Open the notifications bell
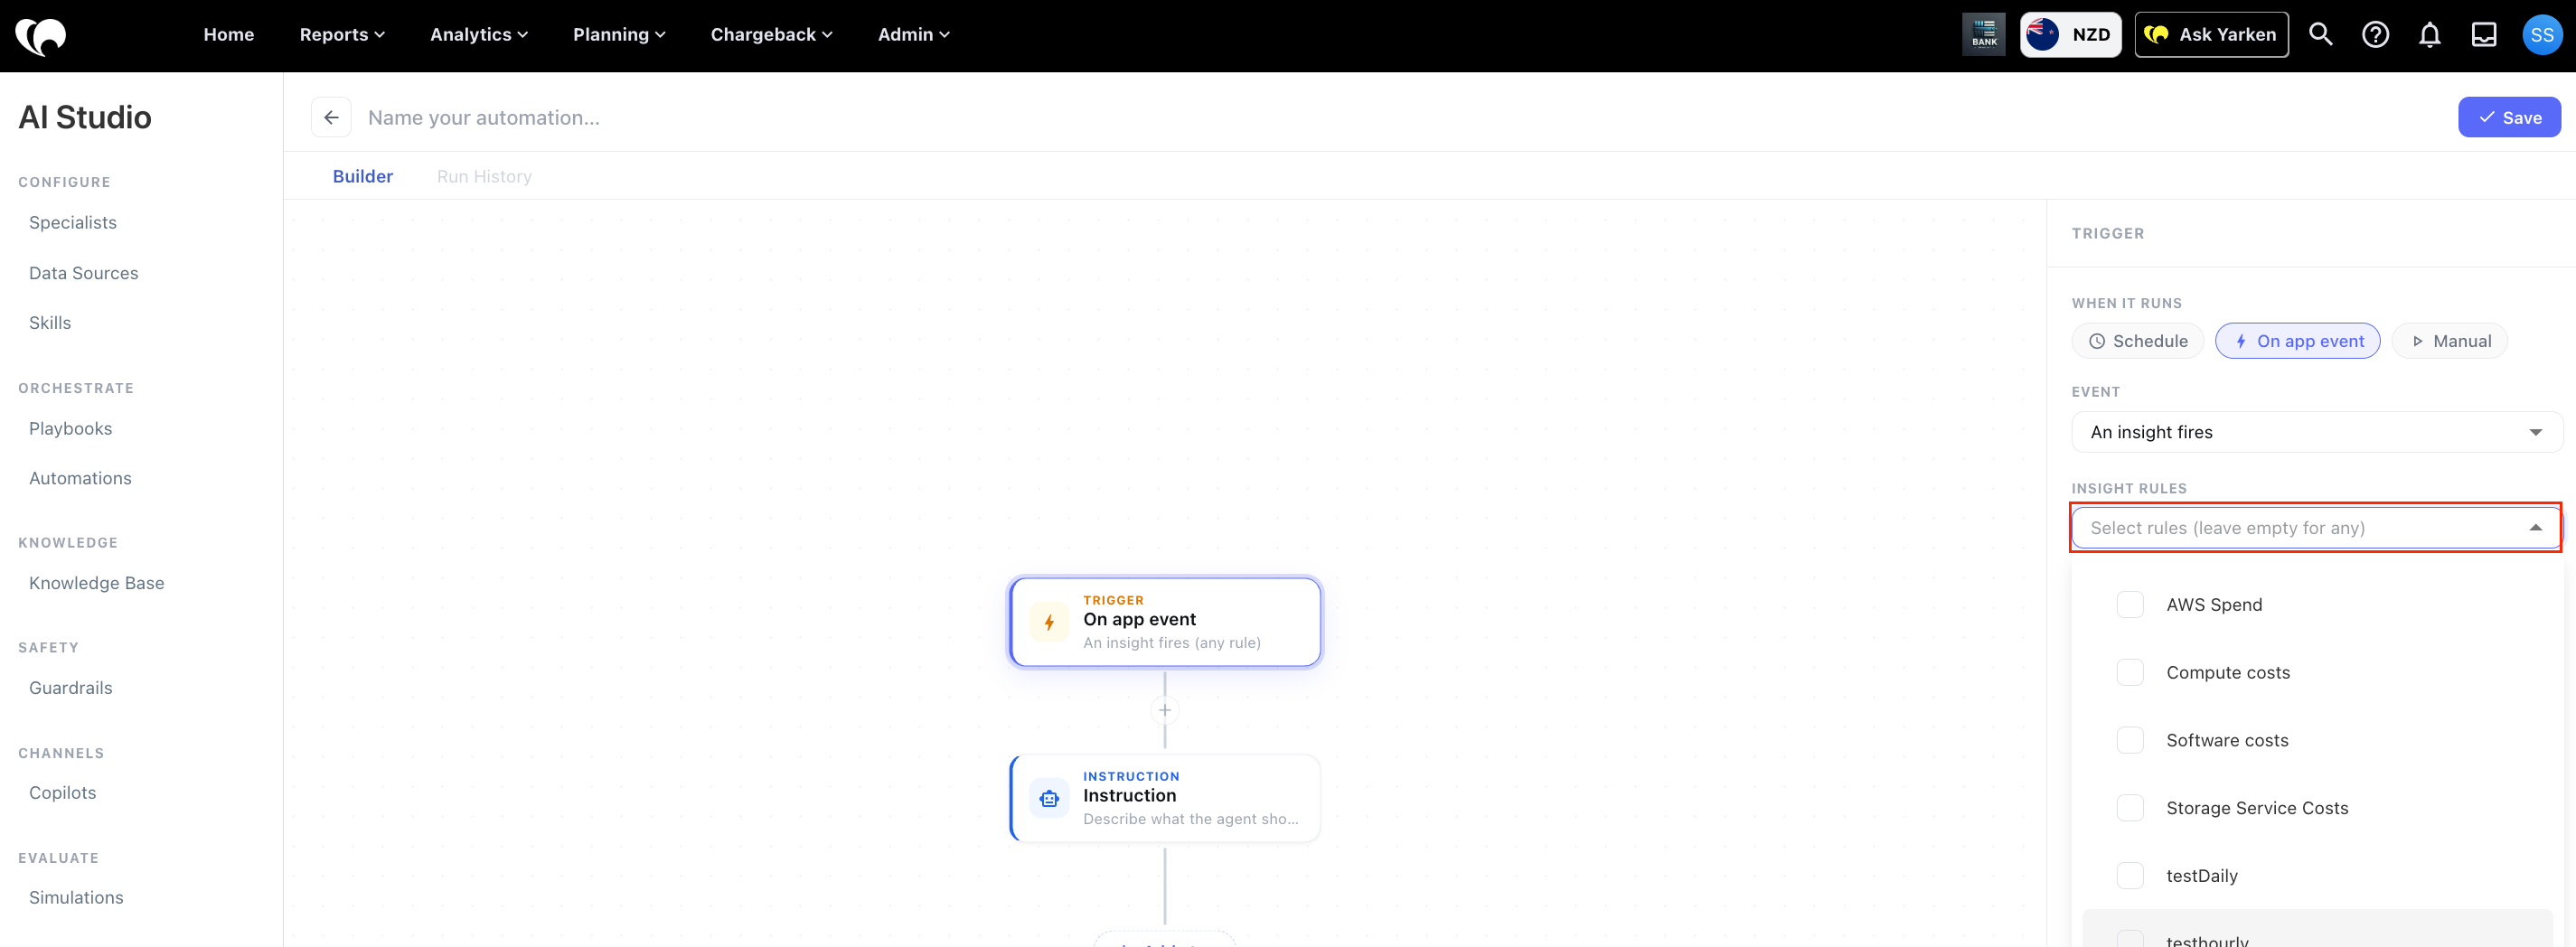 pyautogui.click(x=2429, y=35)
